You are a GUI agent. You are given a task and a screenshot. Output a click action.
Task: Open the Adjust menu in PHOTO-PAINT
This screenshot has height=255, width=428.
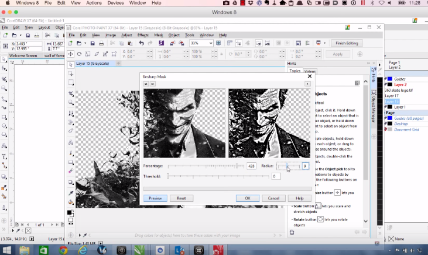pyautogui.click(x=126, y=35)
